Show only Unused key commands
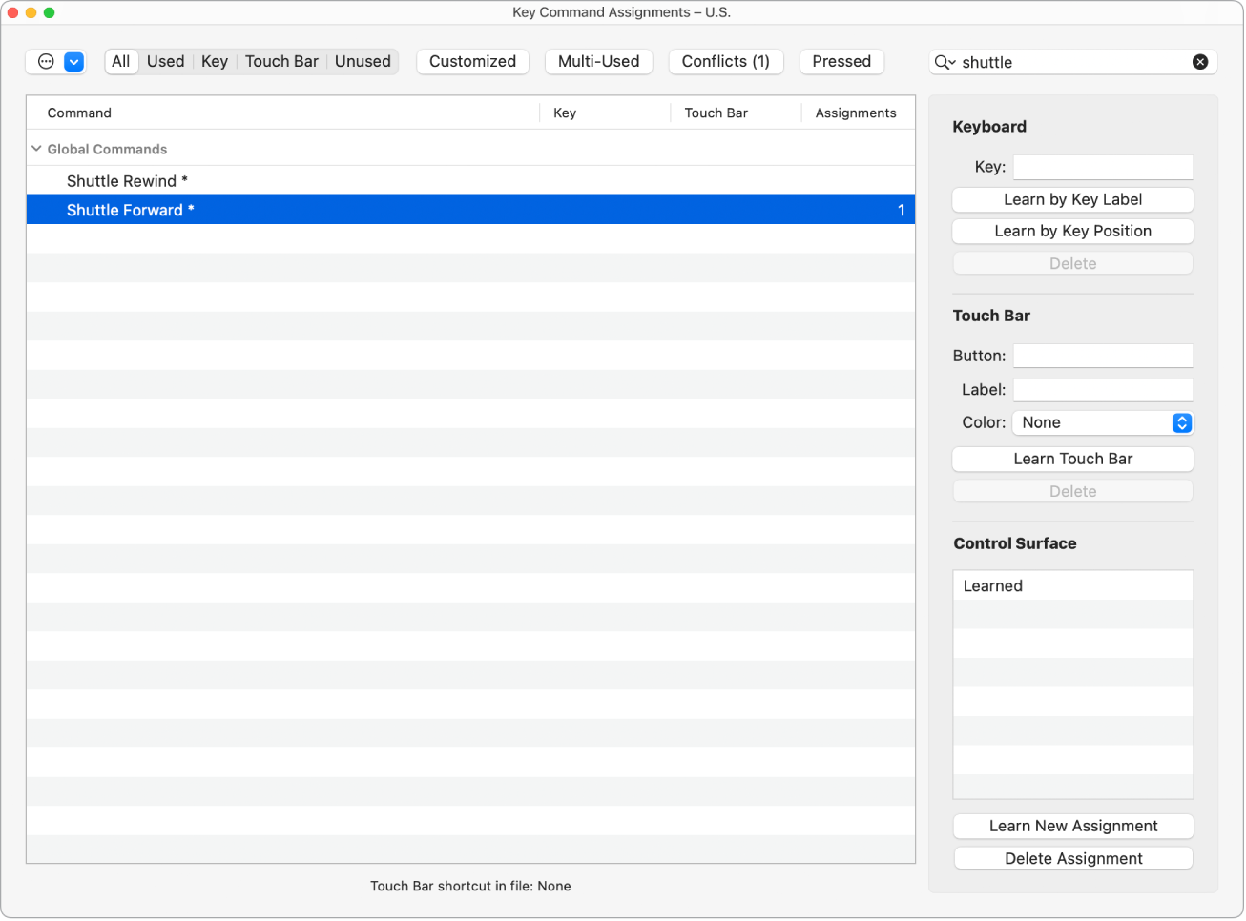The height and width of the screenshot is (921, 1246). 363,61
